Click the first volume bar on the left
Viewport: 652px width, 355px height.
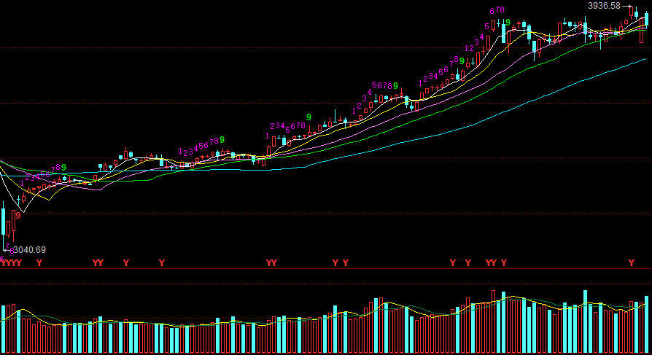click(x=3, y=329)
